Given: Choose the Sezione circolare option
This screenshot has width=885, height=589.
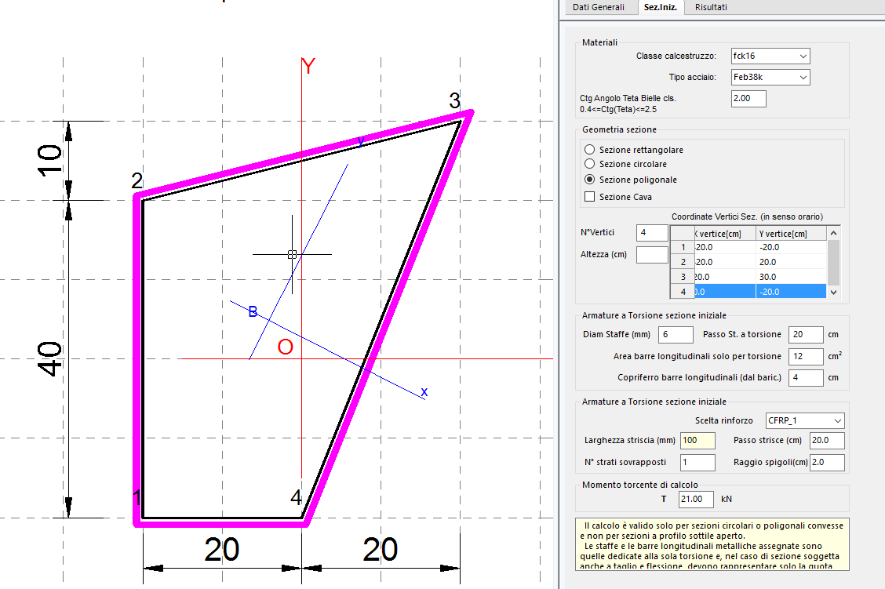Looking at the screenshot, I should coord(590,164).
